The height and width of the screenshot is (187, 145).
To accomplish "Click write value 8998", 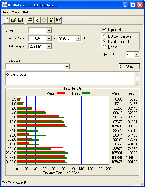I will 119,99.
